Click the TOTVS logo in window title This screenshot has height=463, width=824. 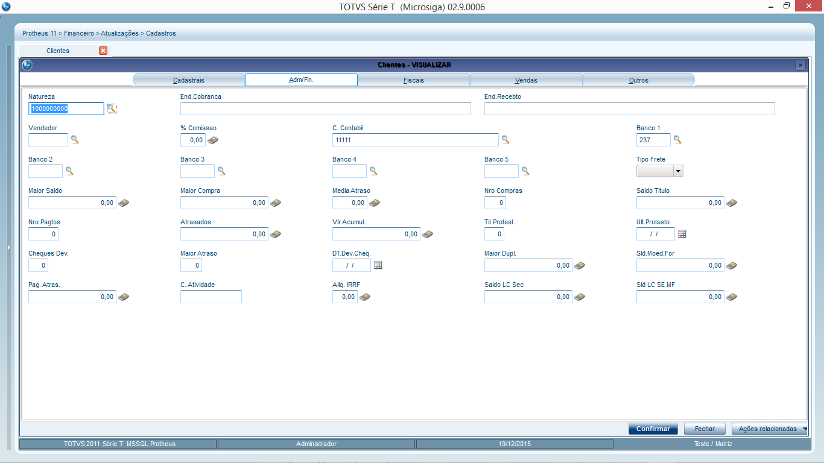click(x=27, y=65)
